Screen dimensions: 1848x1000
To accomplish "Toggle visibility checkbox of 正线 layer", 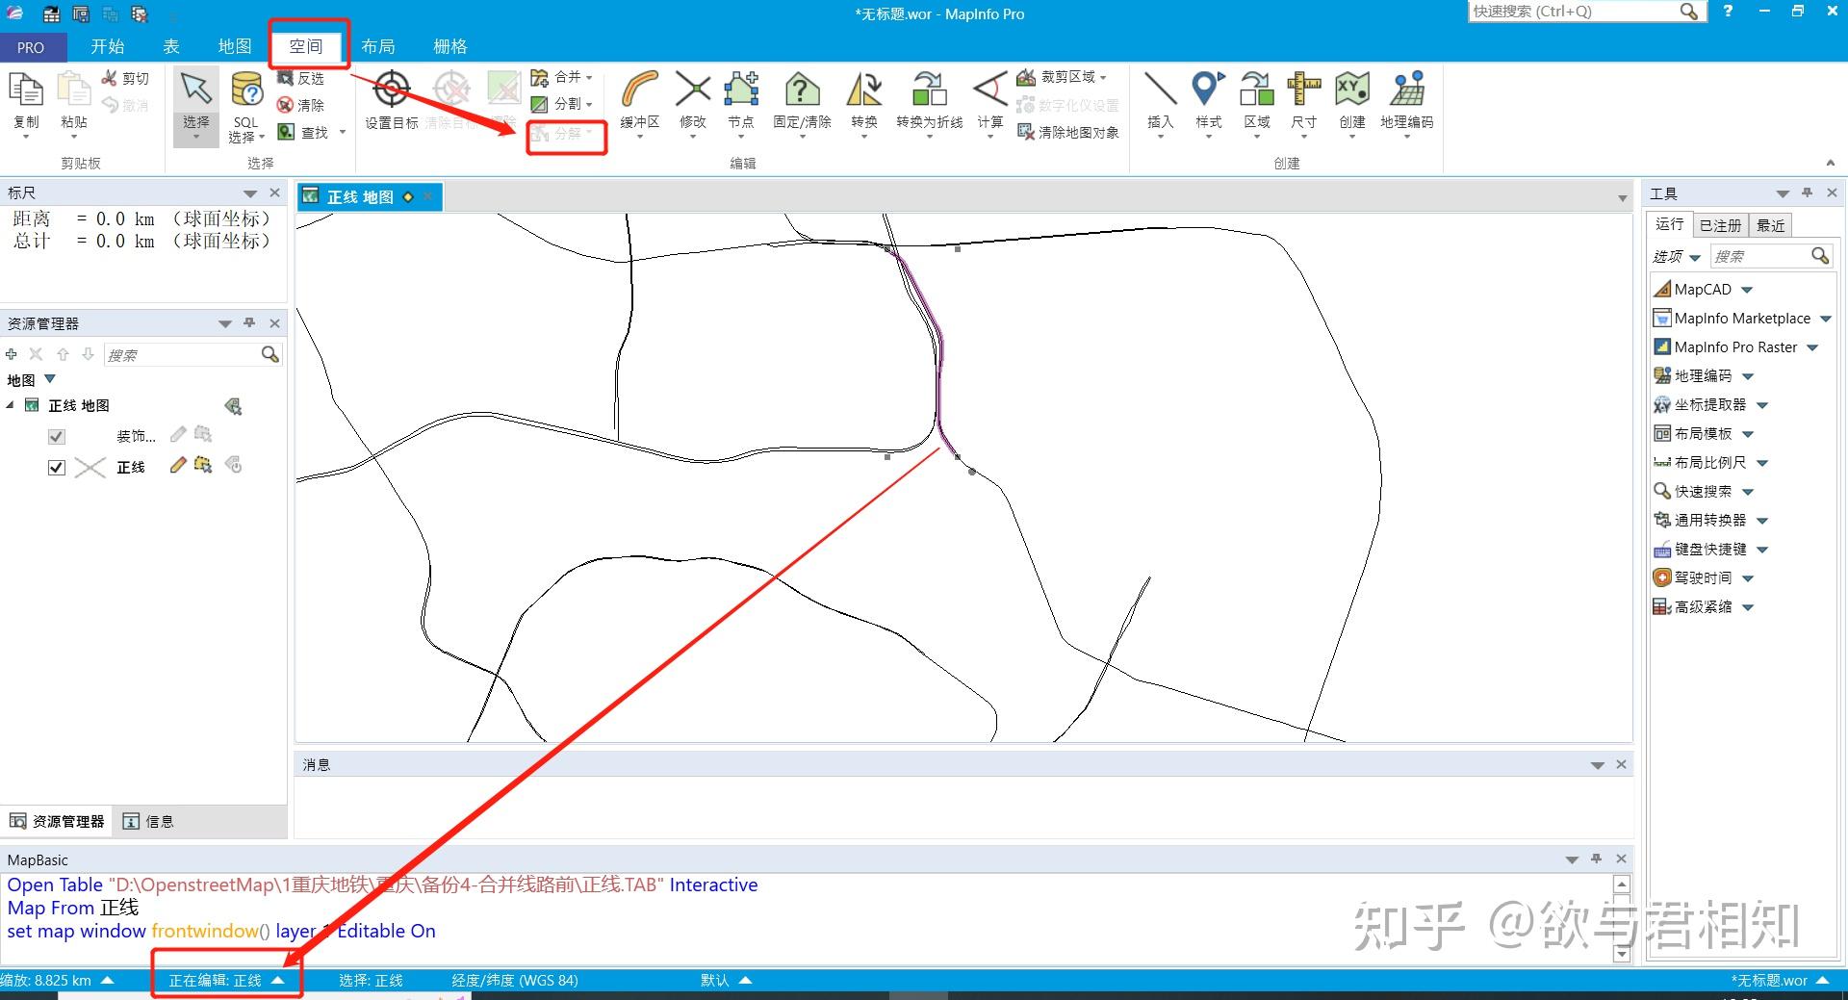I will tap(57, 467).
